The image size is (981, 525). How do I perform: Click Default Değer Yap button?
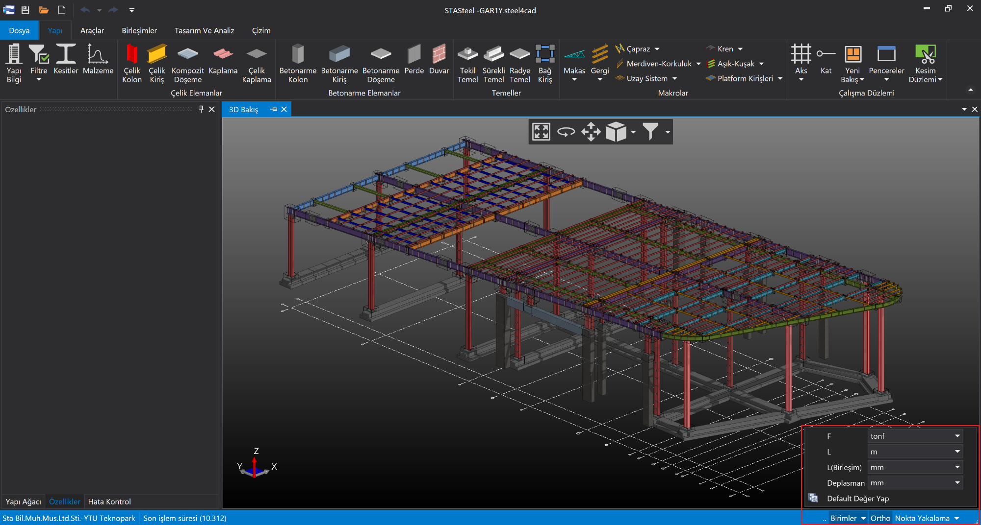857,499
